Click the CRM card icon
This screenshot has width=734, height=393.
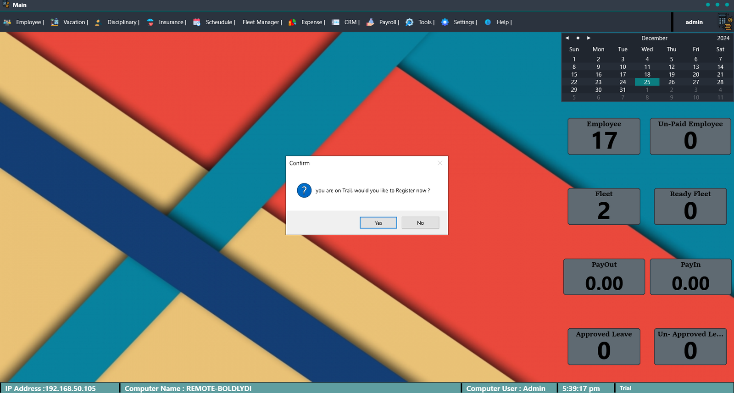pyautogui.click(x=335, y=22)
